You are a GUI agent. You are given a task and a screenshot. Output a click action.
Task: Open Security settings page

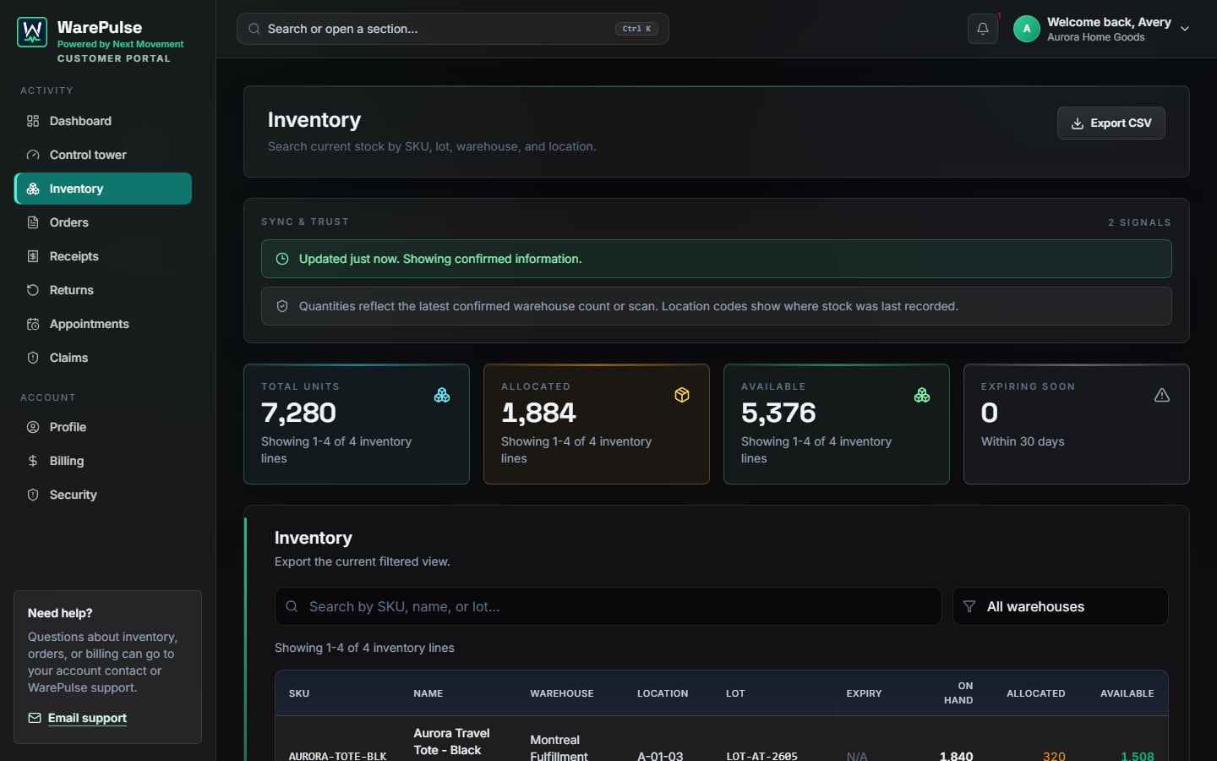[103, 495]
